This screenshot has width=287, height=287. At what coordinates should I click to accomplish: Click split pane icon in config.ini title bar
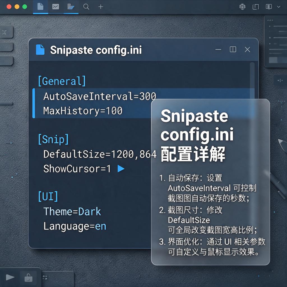pos(233,49)
